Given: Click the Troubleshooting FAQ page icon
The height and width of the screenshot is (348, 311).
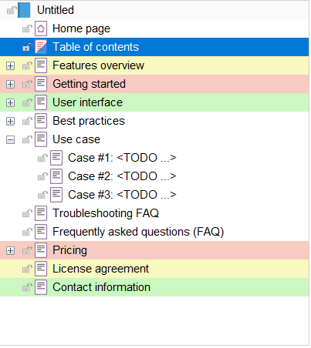Looking at the screenshot, I should 41,213.
